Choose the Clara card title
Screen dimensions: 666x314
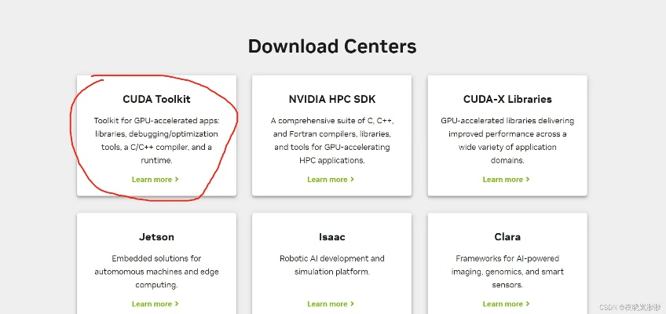(507, 237)
